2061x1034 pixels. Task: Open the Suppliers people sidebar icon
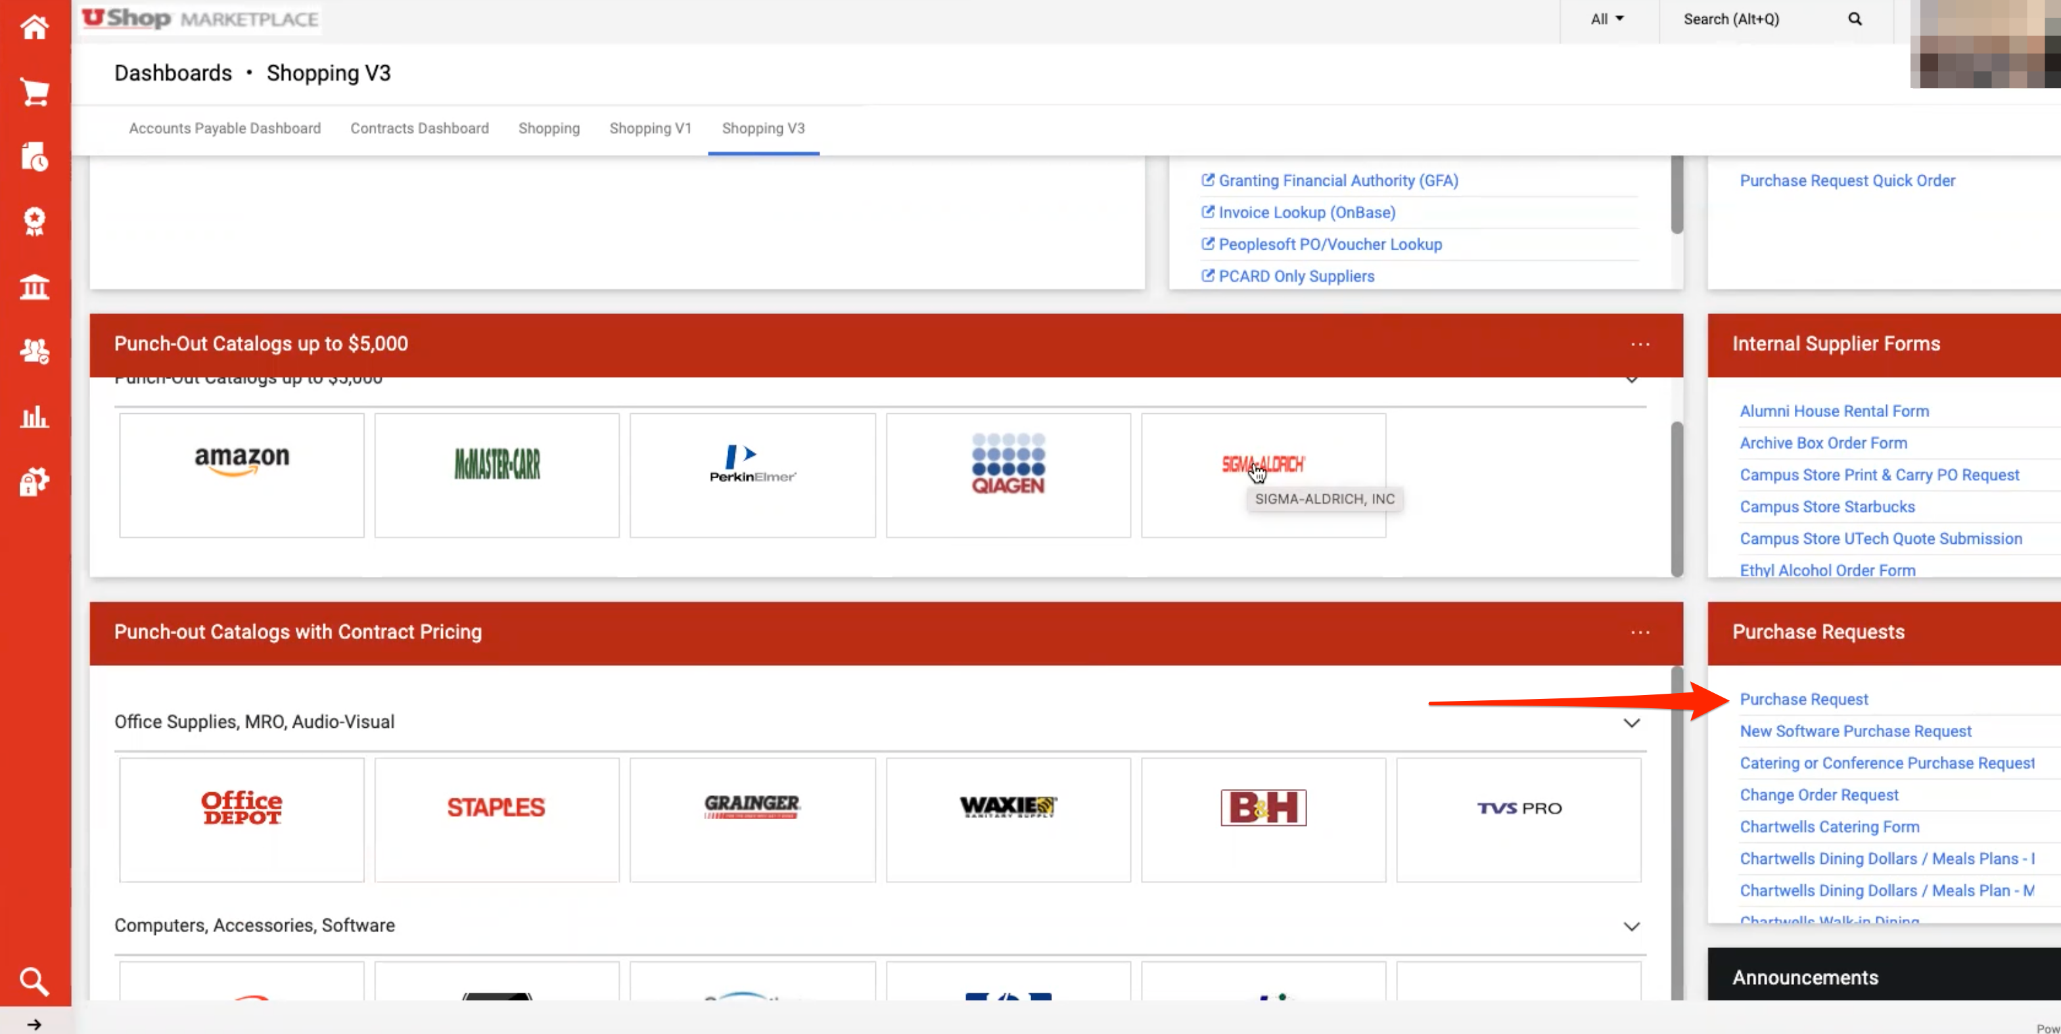(34, 351)
